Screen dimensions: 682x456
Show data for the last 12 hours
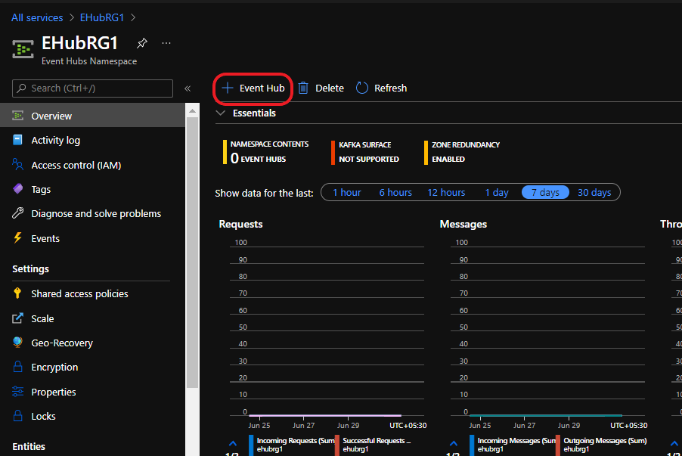point(446,192)
